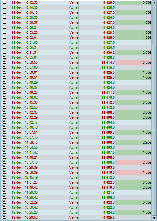Image resolution: width=157 pixels, height=221 pixels.
Task: Open details icon for 15:42:35 row
Action: coord(4,112)
